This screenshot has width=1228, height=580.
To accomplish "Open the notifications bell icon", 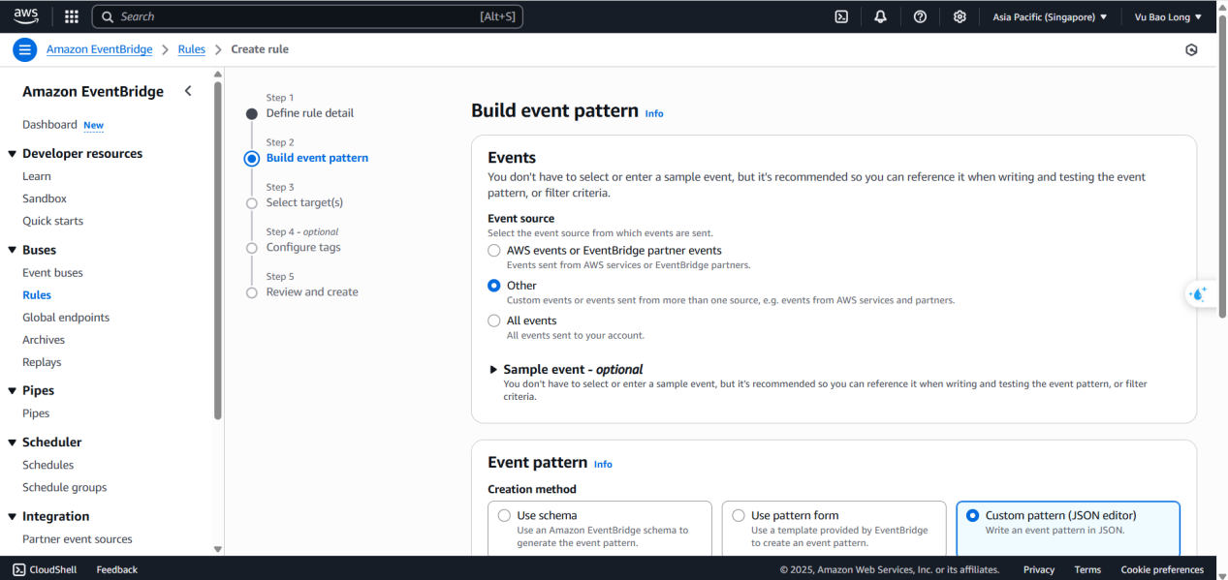I will (x=880, y=16).
